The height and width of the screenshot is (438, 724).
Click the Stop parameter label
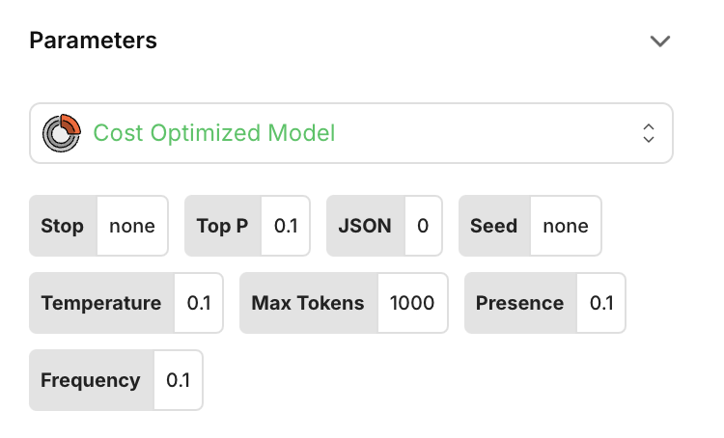tap(63, 226)
